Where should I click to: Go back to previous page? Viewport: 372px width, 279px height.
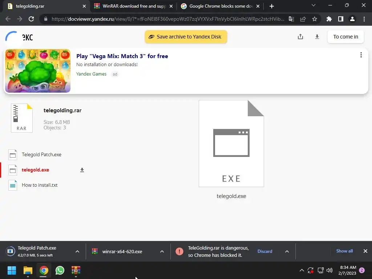point(8,19)
